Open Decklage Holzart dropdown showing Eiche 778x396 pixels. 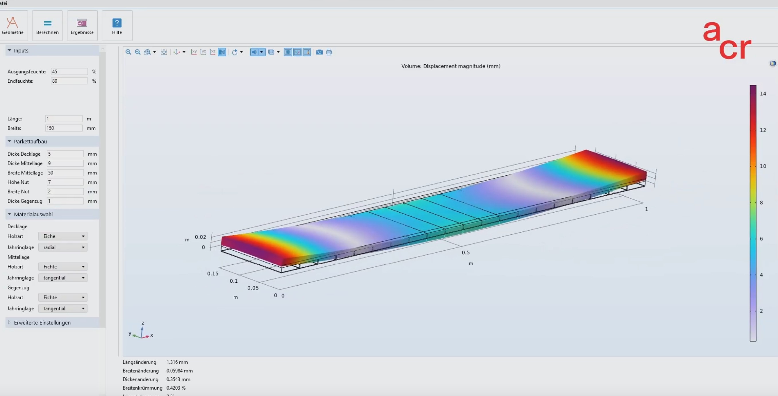(63, 236)
